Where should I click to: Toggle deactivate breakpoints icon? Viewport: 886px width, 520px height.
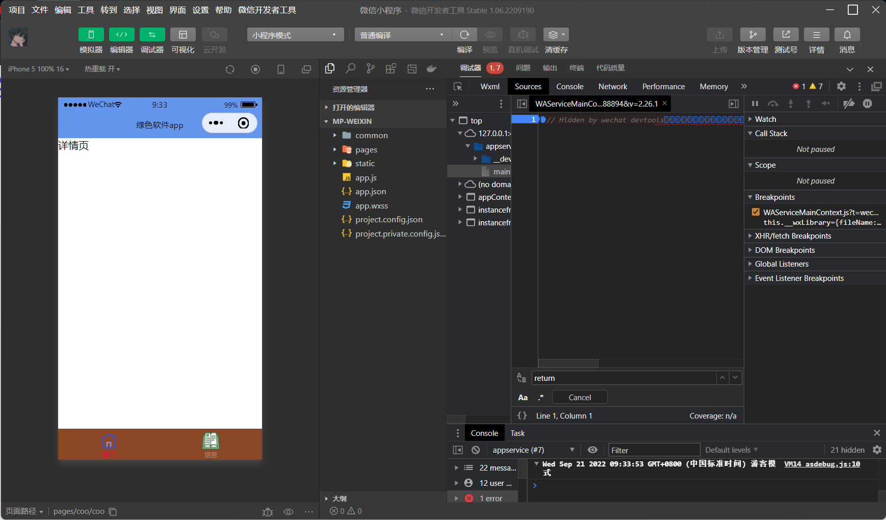(x=849, y=103)
